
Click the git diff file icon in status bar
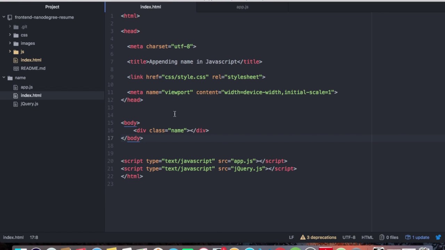point(382,237)
